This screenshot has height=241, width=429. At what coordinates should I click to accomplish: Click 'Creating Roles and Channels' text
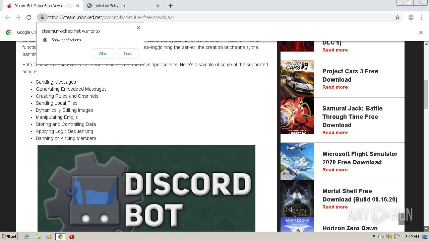point(67,96)
